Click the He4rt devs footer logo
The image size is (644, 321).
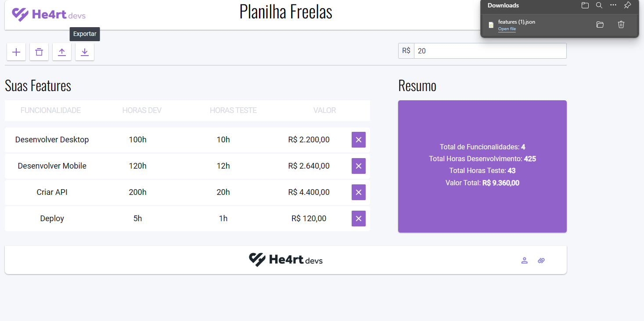pyautogui.click(x=286, y=260)
